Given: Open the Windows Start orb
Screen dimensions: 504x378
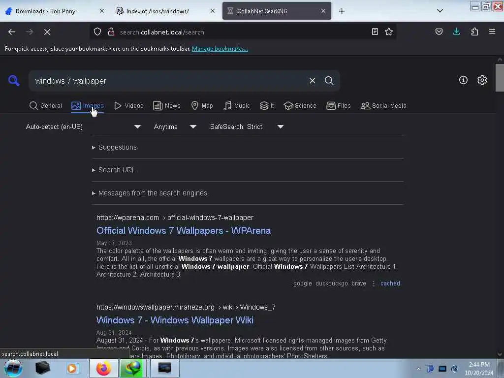Looking at the screenshot, I should point(13,368).
